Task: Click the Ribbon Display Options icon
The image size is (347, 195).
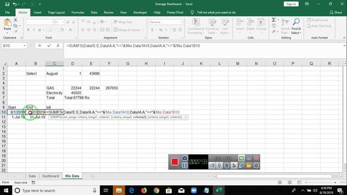Action: tap(307, 4)
